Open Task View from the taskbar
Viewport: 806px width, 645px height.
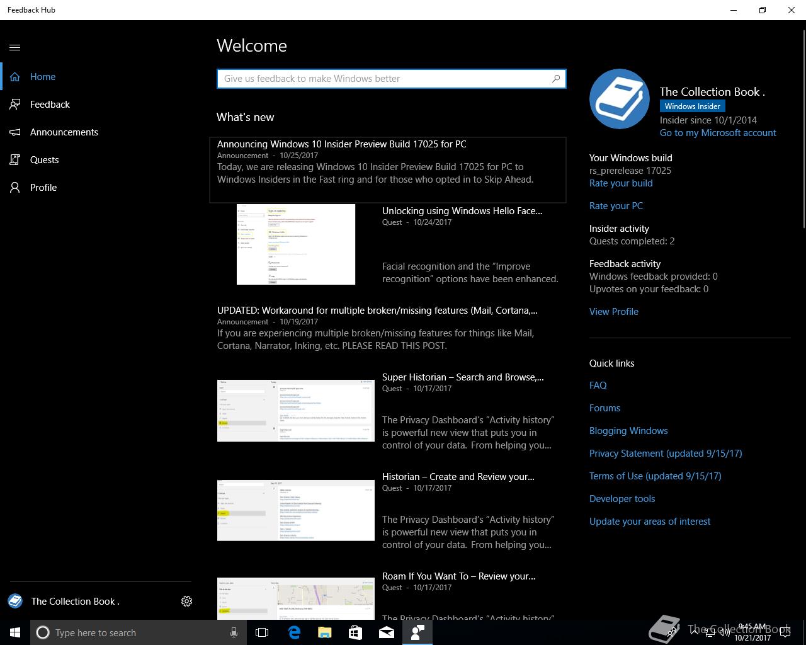(x=262, y=632)
